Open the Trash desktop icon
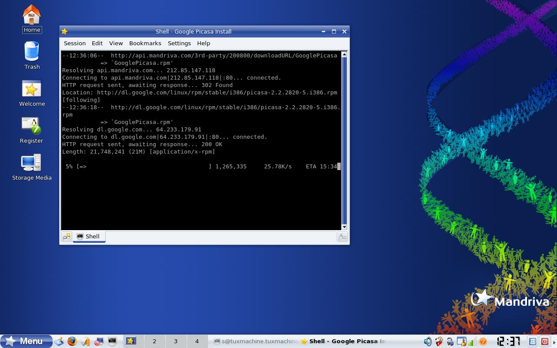 [32, 56]
